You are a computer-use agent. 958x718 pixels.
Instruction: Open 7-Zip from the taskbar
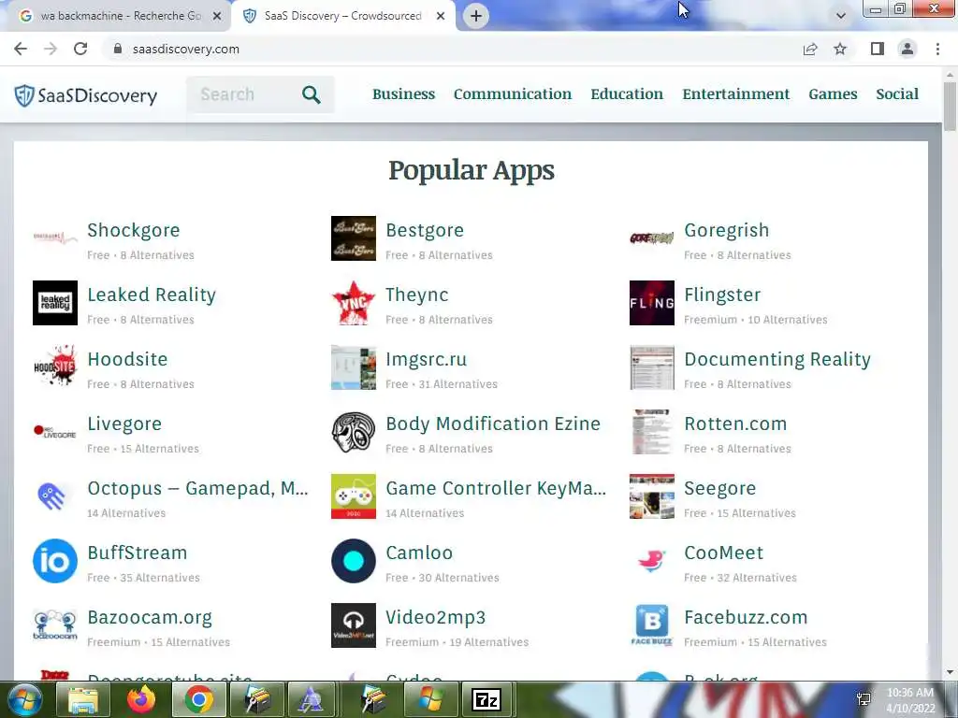pos(486,699)
